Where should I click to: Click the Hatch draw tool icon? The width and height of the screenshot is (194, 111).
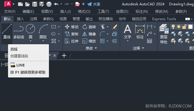[x=54, y=41]
